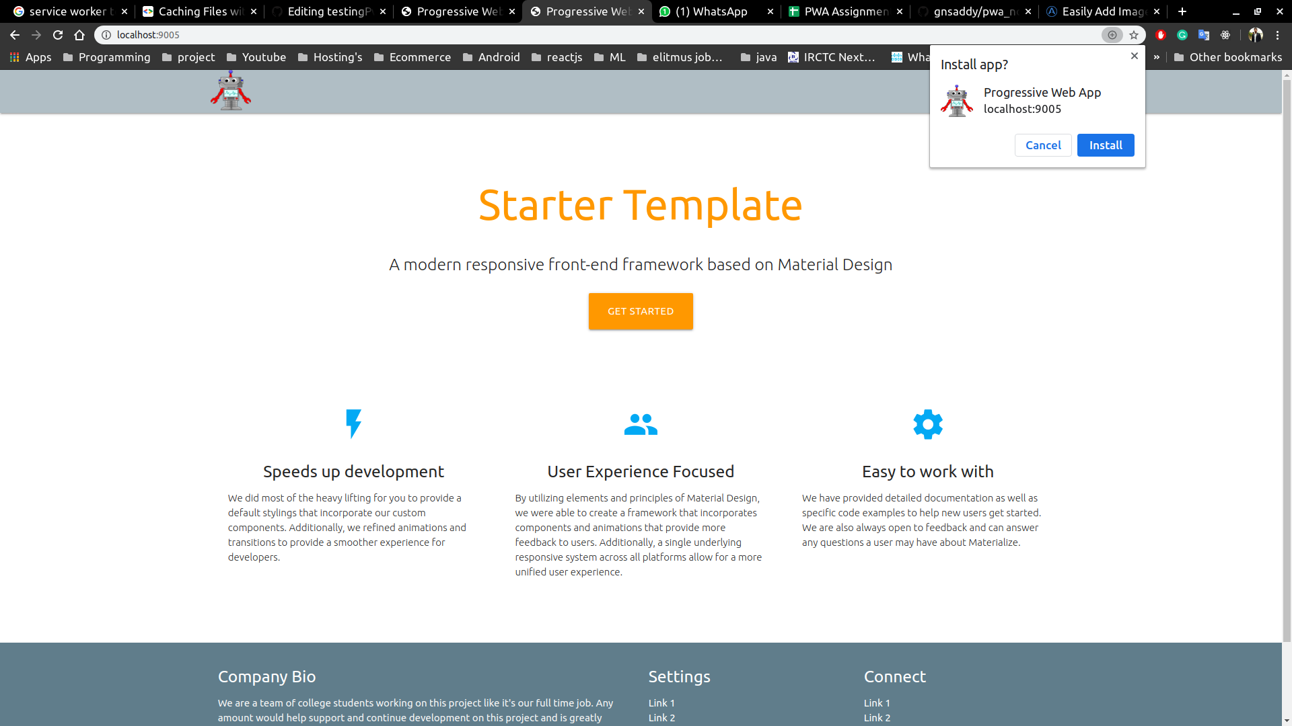Screen dimensions: 1292x726
Task: Dismiss the install popup with X
Action: point(1135,56)
